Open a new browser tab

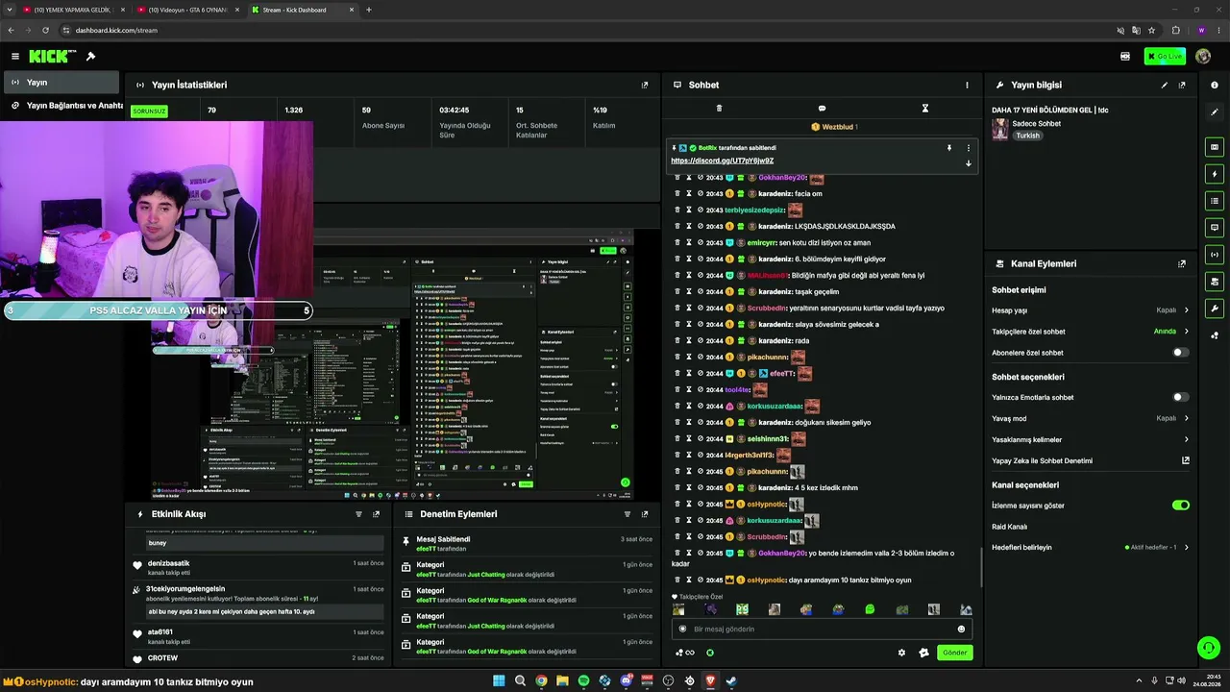pyautogui.click(x=369, y=10)
